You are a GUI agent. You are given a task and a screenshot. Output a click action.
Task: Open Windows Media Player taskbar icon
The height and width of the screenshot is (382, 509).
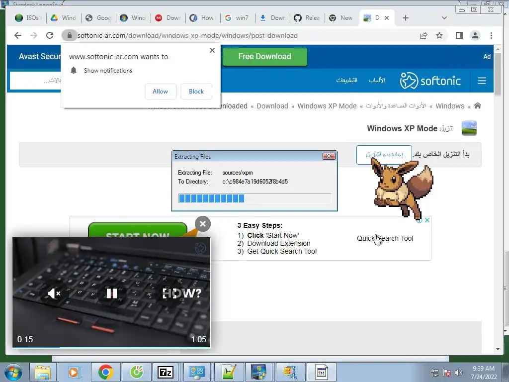(x=74, y=372)
